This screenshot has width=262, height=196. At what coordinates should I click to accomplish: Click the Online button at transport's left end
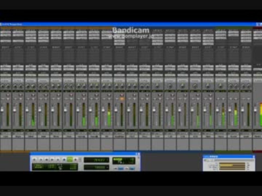coord(34,160)
